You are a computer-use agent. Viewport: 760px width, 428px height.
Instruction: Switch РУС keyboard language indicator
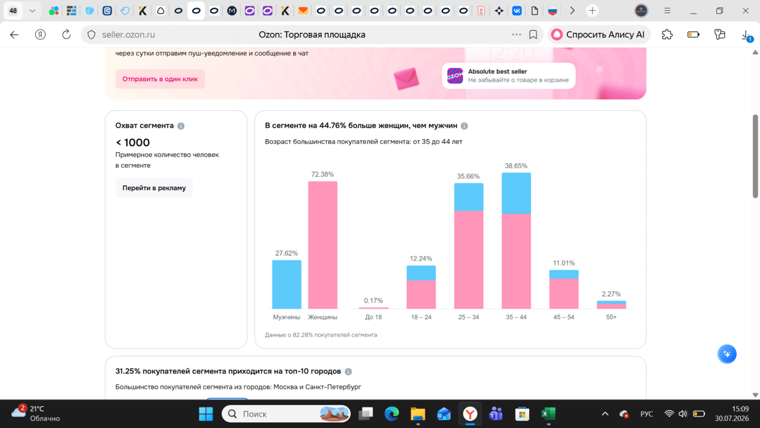click(647, 414)
